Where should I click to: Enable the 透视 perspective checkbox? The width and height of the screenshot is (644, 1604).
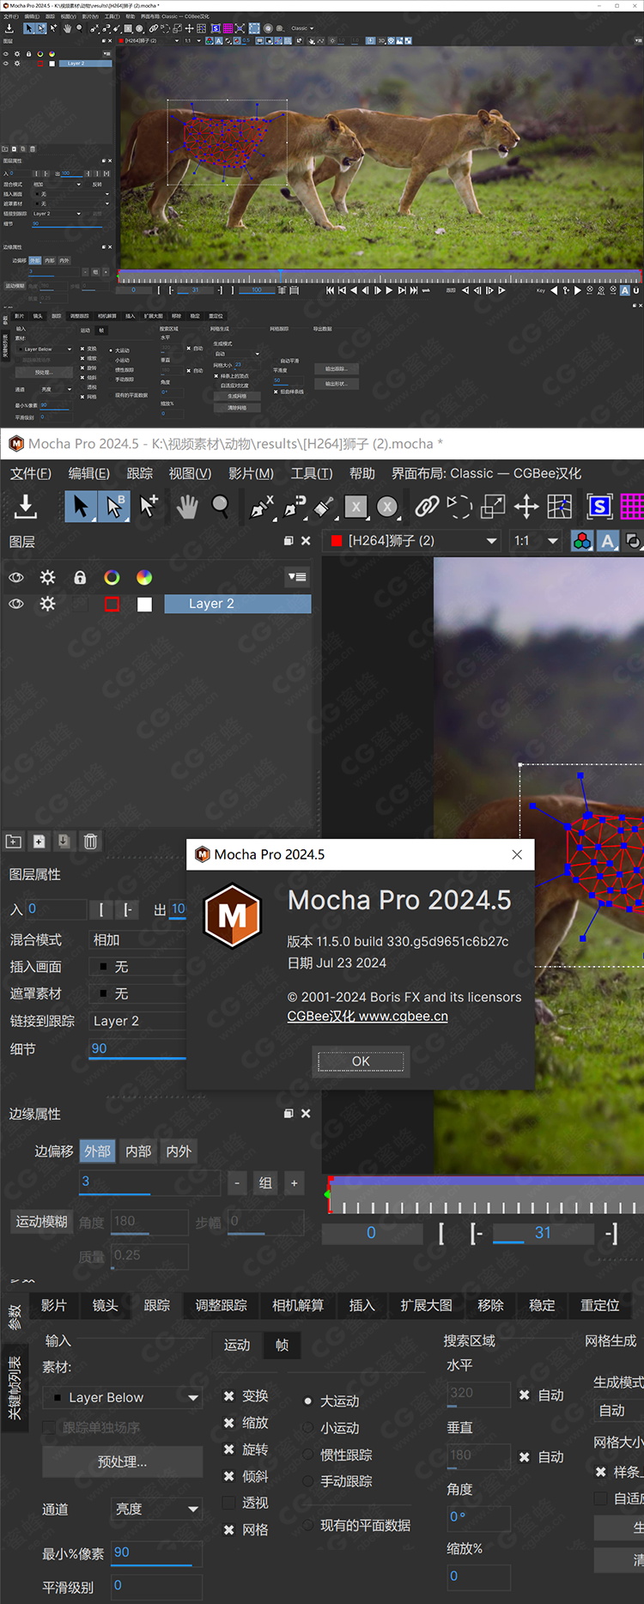point(229,1503)
